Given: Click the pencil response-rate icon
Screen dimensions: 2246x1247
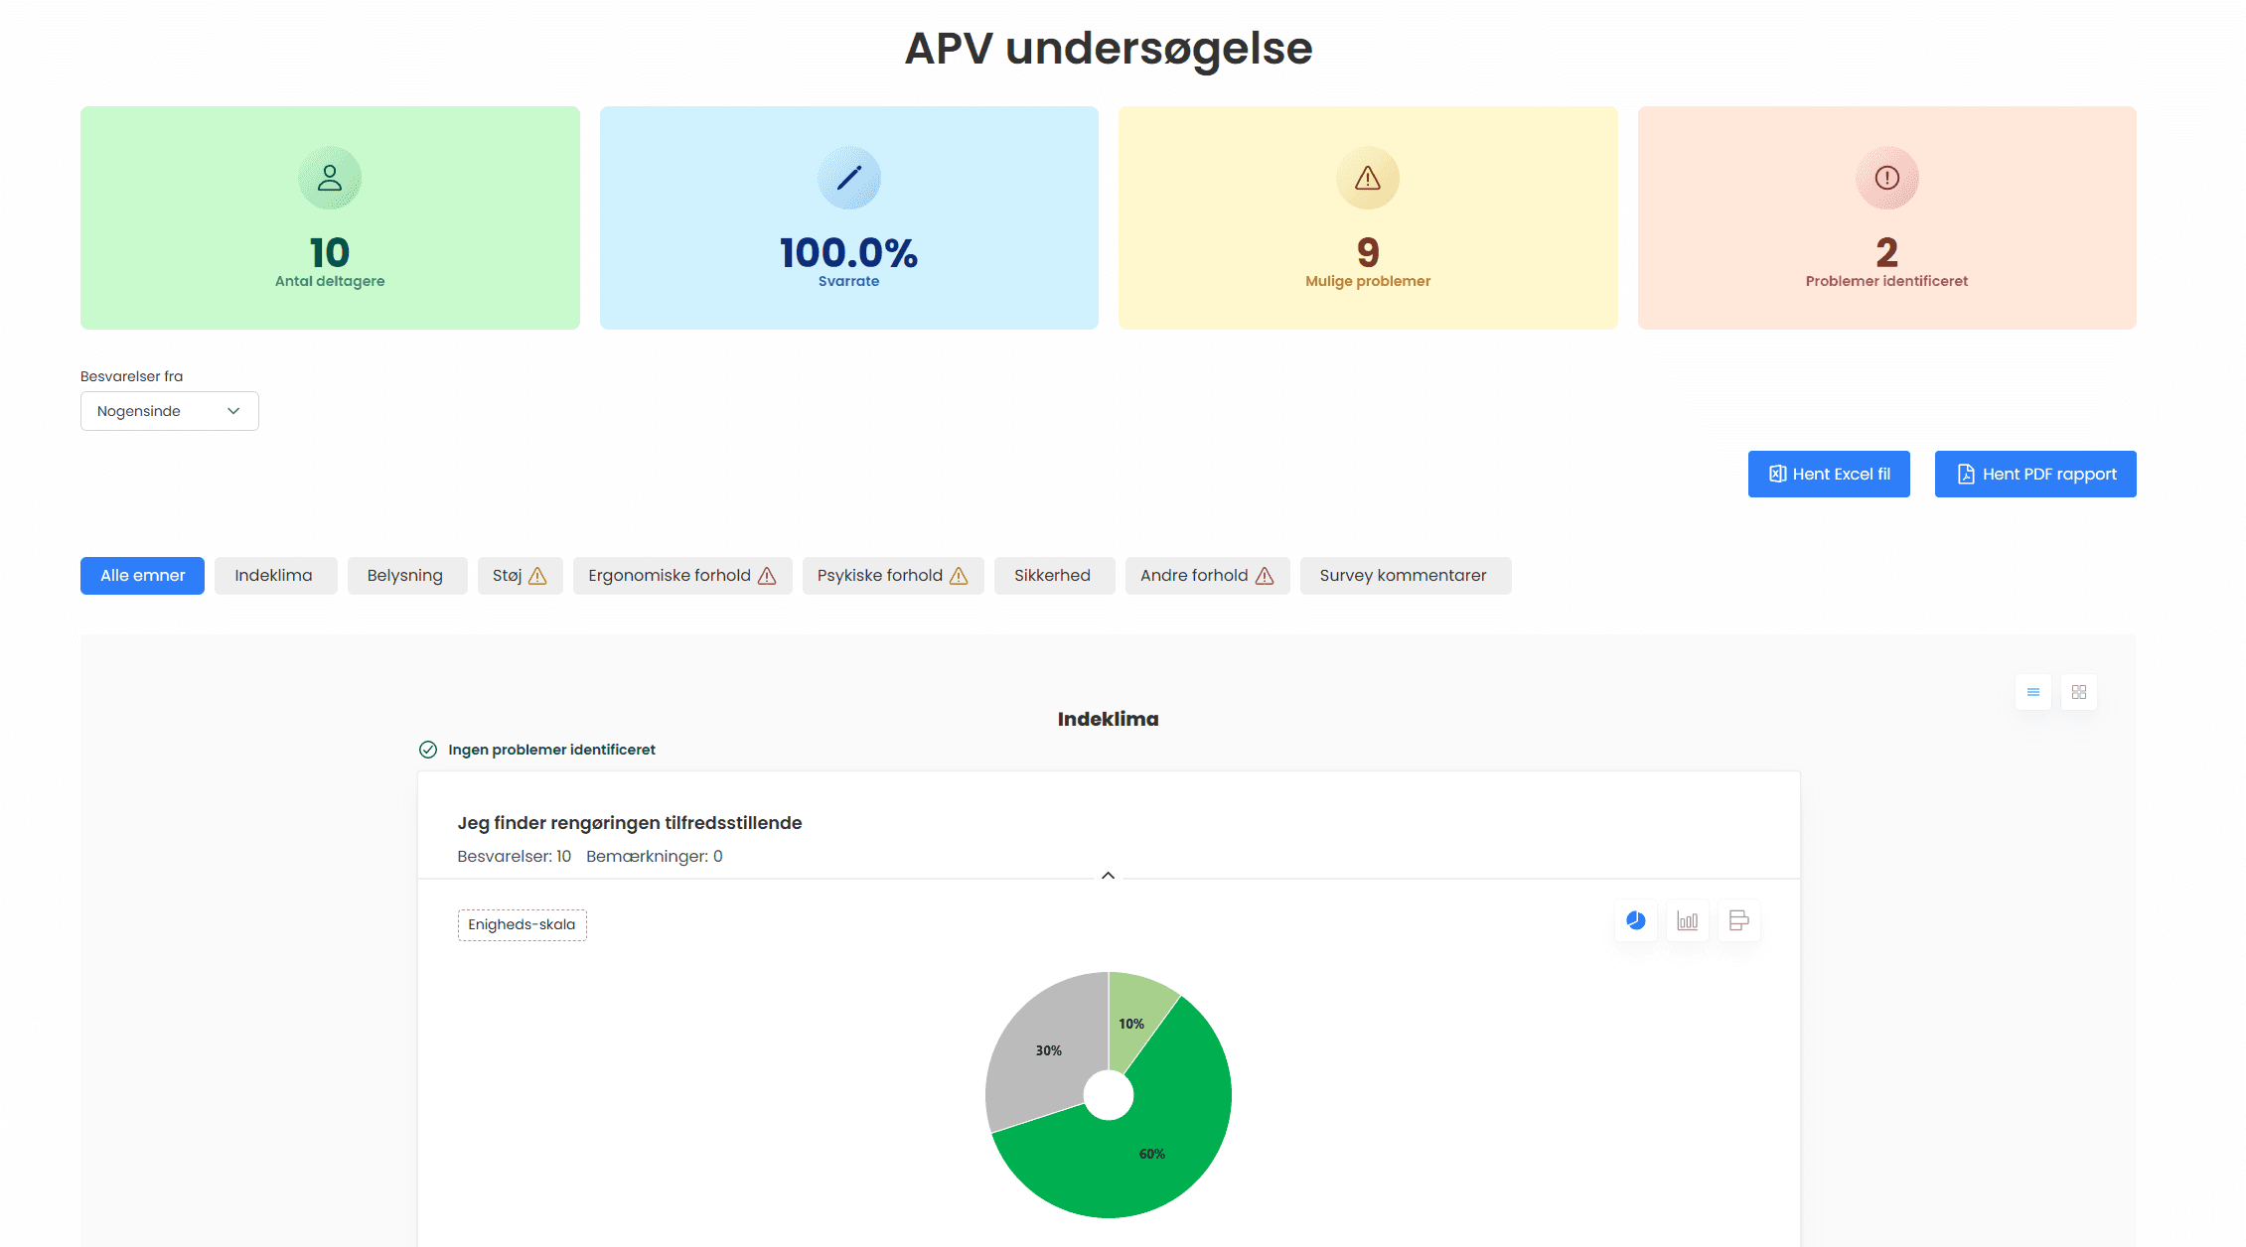Looking at the screenshot, I should [848, 178].
